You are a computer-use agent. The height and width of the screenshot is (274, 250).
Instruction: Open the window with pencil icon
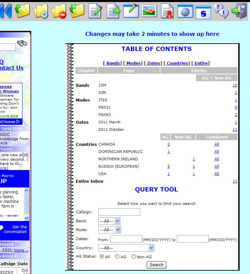tap(131, 11)
